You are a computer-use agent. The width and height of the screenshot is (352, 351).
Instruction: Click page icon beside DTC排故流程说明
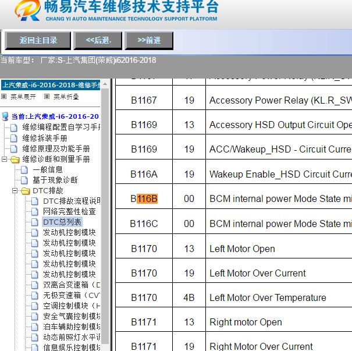[x=35, y=201]
